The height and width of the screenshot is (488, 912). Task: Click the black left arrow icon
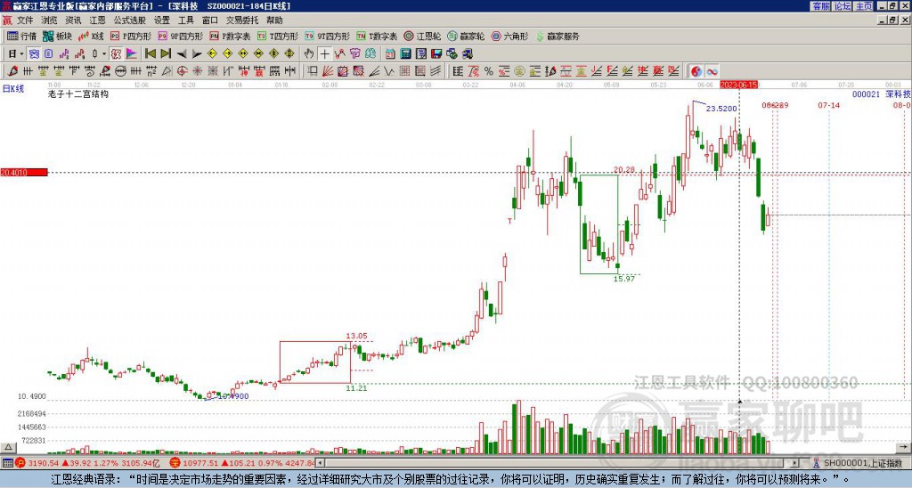tap(182, 53)
